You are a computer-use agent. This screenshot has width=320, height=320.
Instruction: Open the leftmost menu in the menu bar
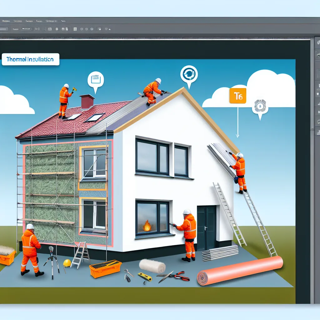[6, 21]
